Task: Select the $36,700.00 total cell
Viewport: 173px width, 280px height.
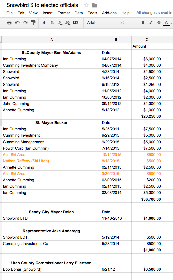Action: (147, 199)
